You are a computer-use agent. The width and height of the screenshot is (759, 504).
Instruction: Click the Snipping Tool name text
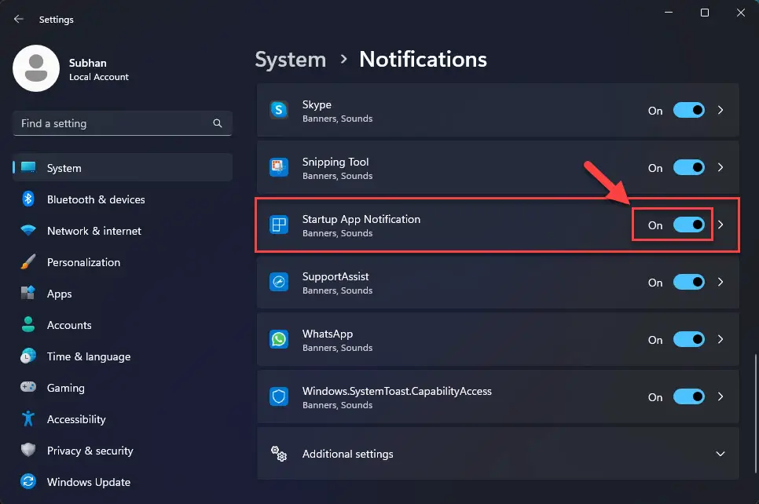pos(335,162)
